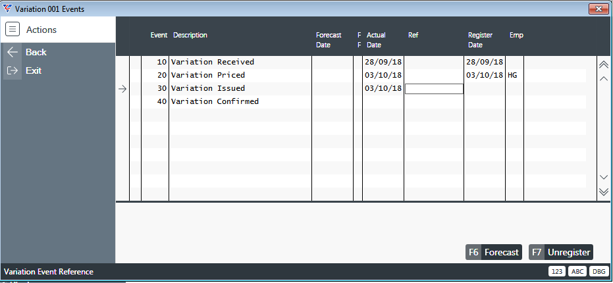This screenshot has height=283, width=613.
Task: Click the application logo in title bar
Action: tap(7, 8)
